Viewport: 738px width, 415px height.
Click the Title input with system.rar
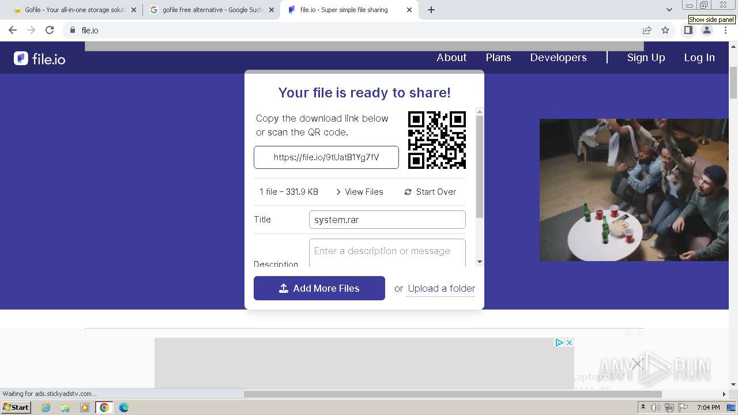(x=387, y=220)
